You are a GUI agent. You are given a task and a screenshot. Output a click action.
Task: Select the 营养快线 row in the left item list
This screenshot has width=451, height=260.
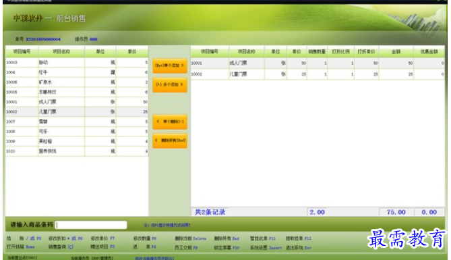77,151
